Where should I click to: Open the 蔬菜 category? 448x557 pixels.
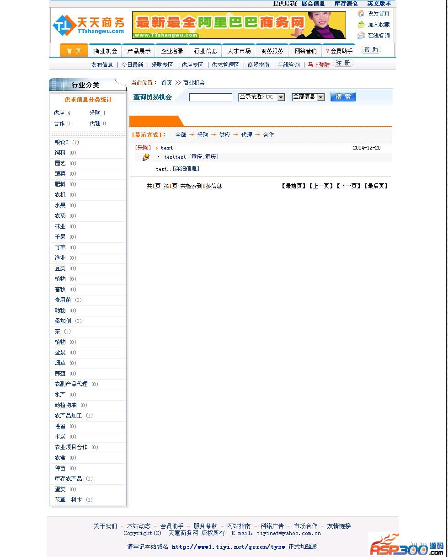point(60,174)
